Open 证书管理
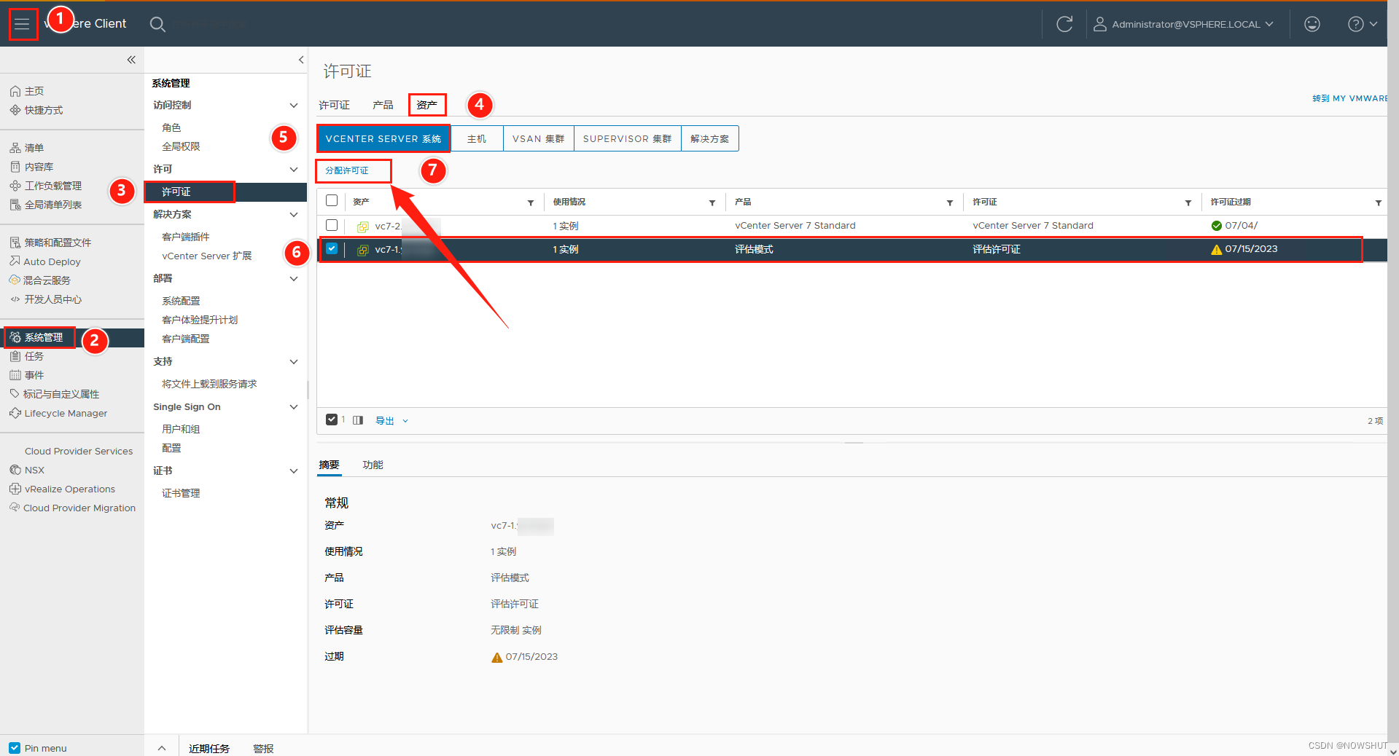This screenshot has width=1399, height=756. tap(181, 493)
